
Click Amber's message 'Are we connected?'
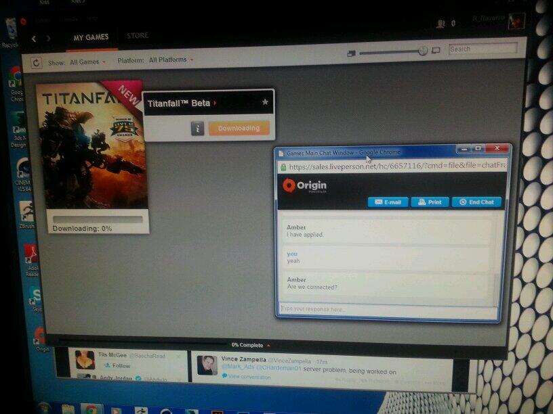(312, 287)
